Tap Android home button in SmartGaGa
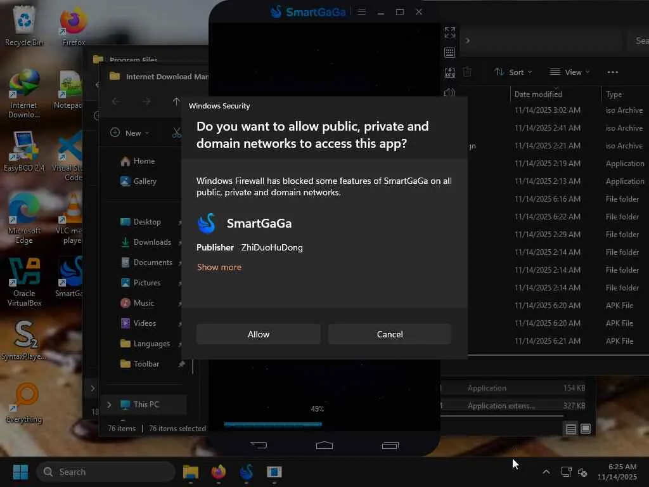This screenshot has height=487, width=649. pyautogui.click(x=324, y=445)
